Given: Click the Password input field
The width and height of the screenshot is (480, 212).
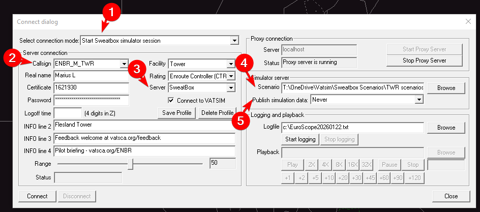Looking at the screenshot, I should pos(91,100).
